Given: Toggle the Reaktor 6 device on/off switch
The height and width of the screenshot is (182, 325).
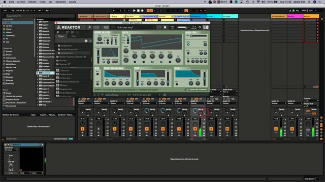Looking at the screenshot, I should point(6,145).
